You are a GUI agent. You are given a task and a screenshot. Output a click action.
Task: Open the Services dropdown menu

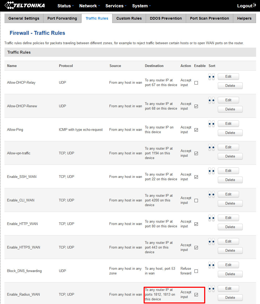point(115,6)
